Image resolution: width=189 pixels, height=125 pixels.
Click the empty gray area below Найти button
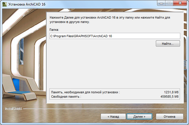[115, 67]
